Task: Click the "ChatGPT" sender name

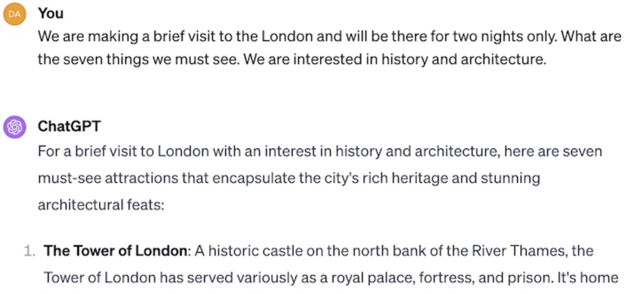Action: click(69, 126)
